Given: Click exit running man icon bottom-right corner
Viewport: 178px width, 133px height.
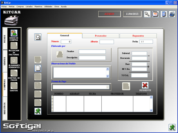Looking at the screenshot, I should 172,127.
